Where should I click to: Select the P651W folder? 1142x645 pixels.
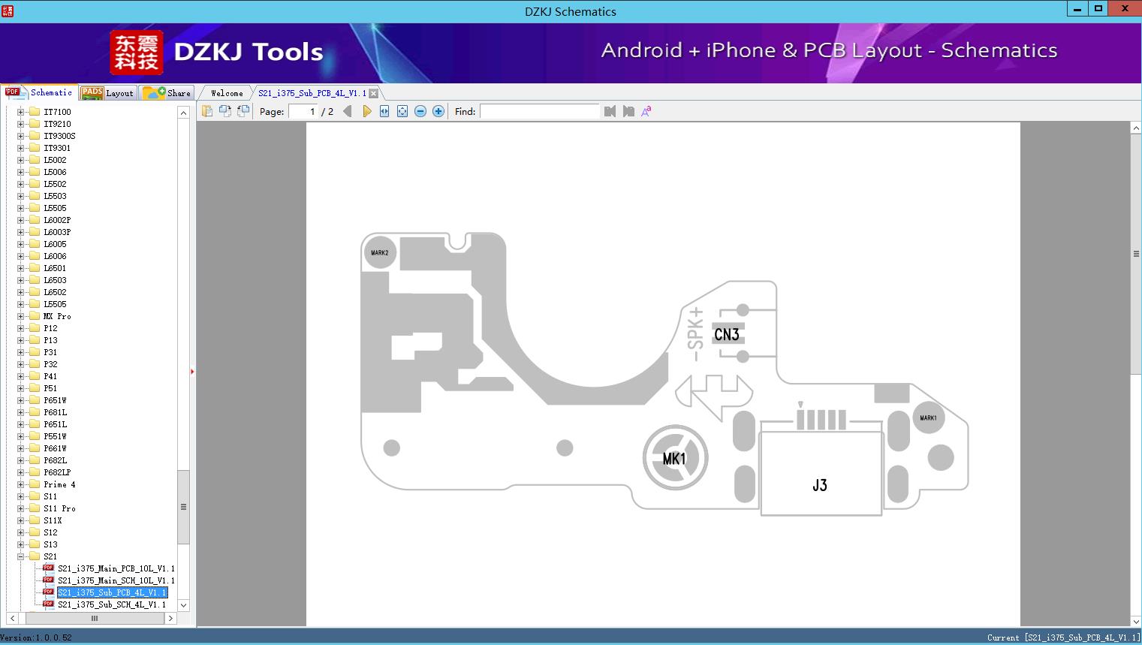coord(55,400)
